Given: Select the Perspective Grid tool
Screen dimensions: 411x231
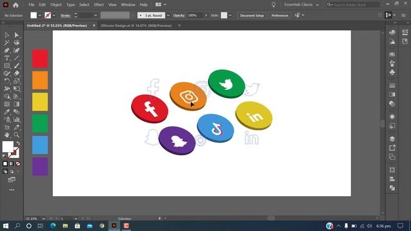Looking at the screenshot, I should (17, 96).
